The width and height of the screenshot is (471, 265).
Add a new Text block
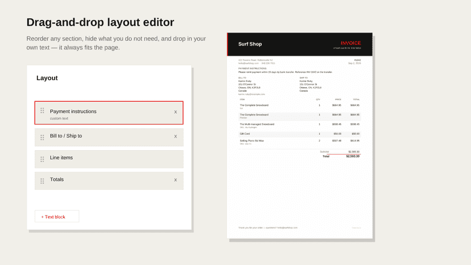click(x=57, y=216)
